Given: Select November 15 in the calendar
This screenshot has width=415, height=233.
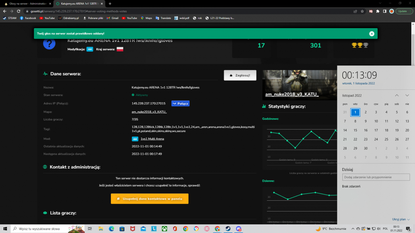Looking at the screenshot, I should (355, 130).
